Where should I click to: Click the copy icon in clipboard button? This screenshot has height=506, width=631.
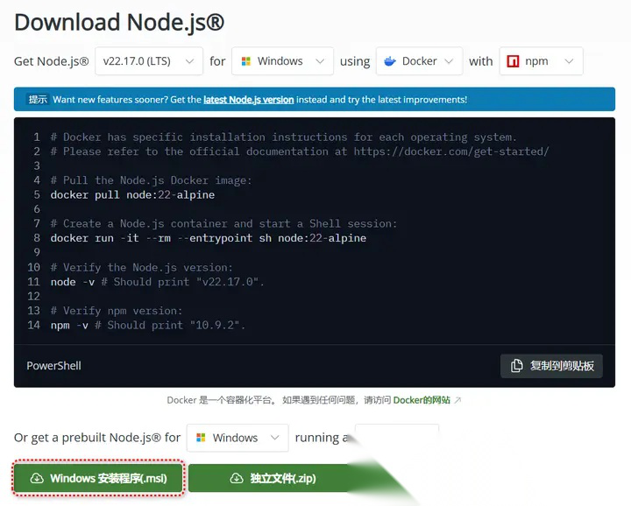[516, 366]
